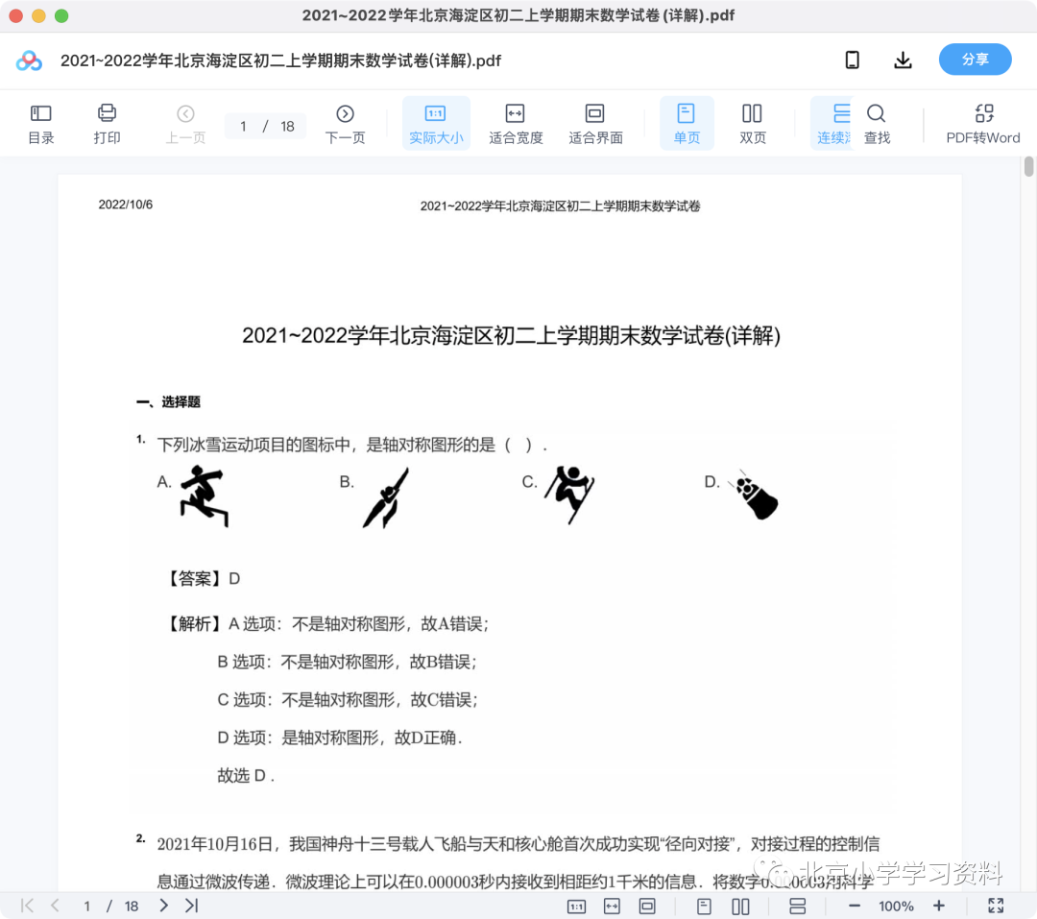The image size is (1037, 919).
Task: Go to next page in bottom bar
Action: (163, 906)
